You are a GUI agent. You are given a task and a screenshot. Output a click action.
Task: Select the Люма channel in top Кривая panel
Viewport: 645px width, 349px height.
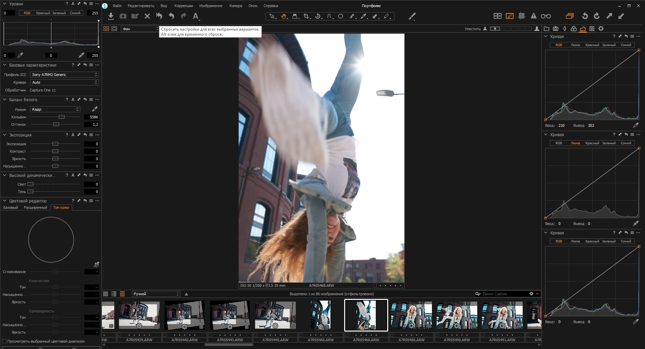coord(575,45)
